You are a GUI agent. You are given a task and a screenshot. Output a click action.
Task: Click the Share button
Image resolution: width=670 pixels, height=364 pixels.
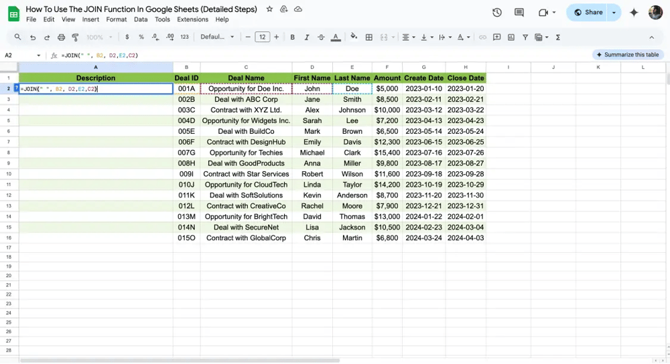588,13
